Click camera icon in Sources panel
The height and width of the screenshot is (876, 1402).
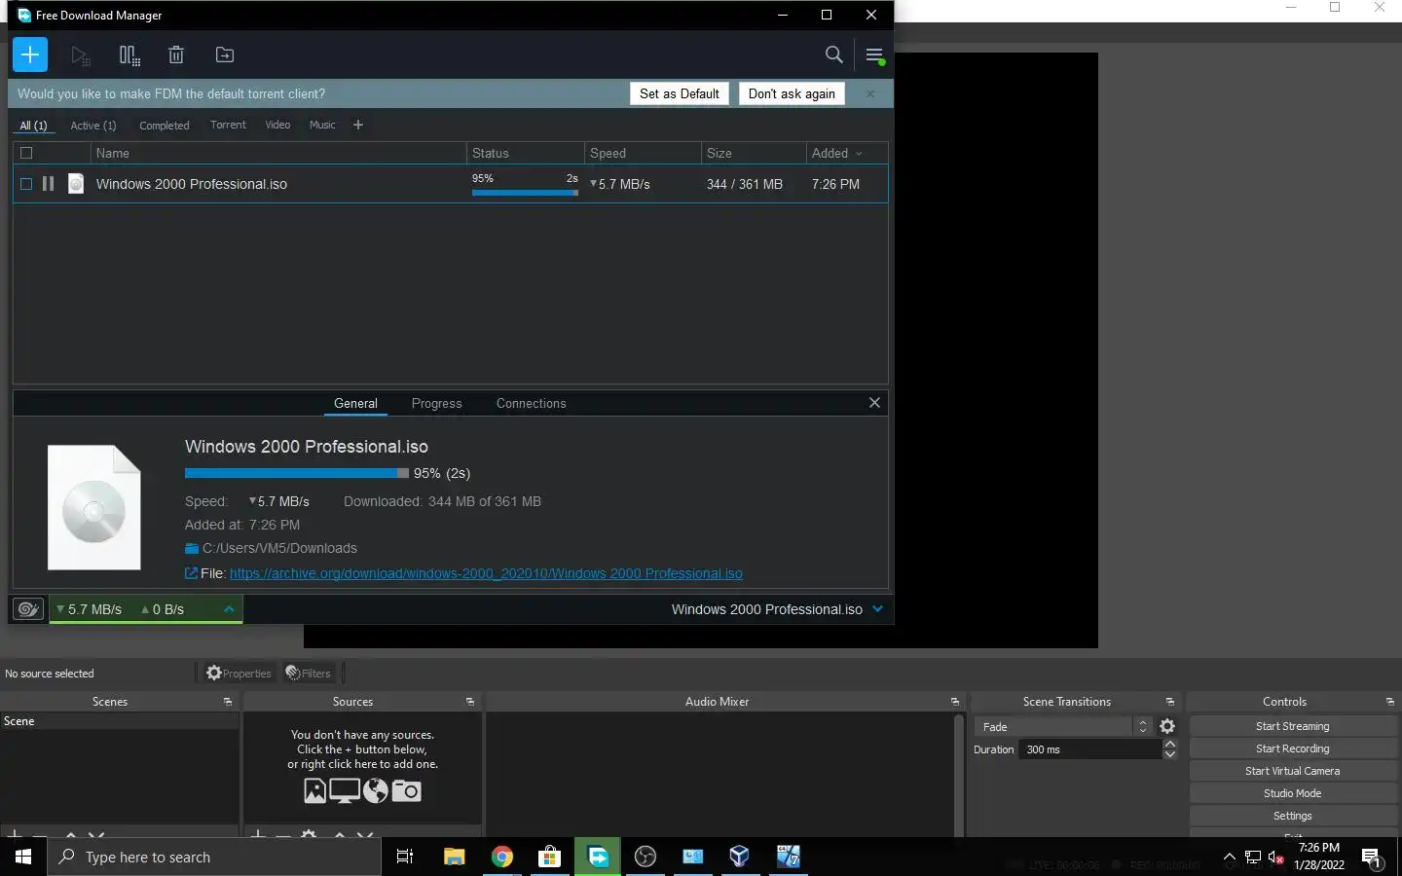406,790
